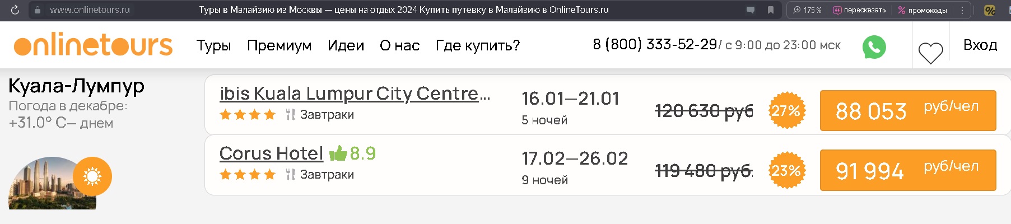Click the thumbs-up rating 8.9 icon
This screenshot has height=224, width=1011.
click(x=338, y=153)
